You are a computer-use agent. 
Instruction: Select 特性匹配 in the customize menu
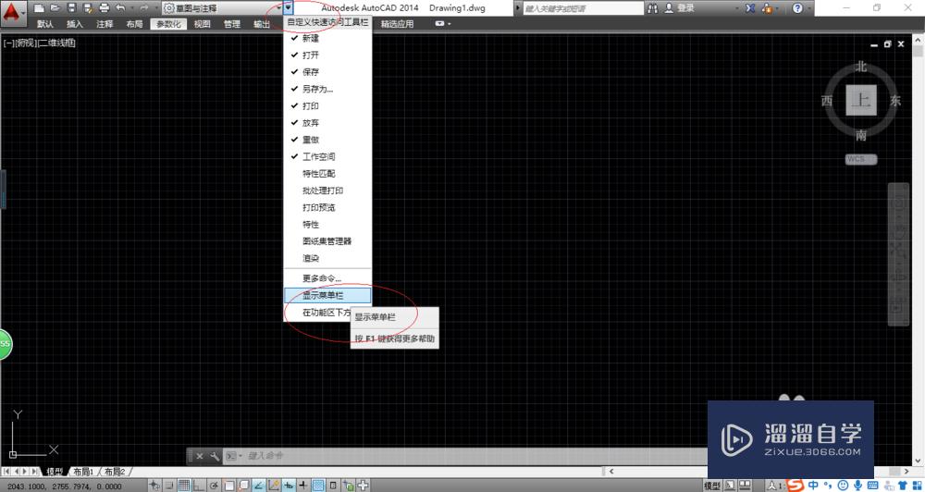tap(327, 174)
